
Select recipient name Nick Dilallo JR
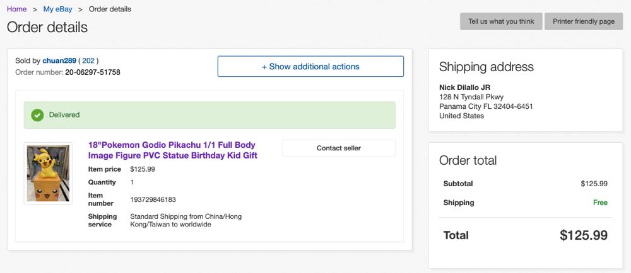click(464, 87)
